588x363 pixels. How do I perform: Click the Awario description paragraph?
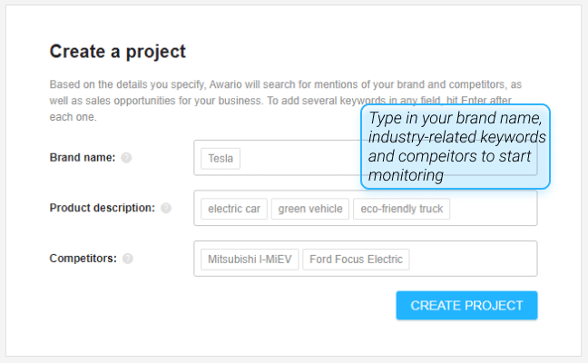pyautogui.click(x=285, y=101)
